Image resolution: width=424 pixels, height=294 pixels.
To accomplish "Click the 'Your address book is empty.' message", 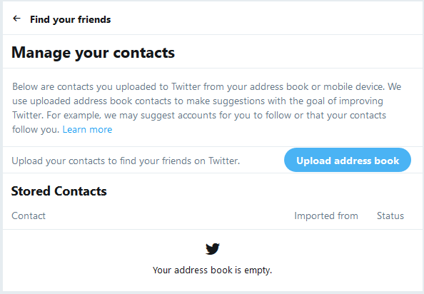I will coord(212,270).
